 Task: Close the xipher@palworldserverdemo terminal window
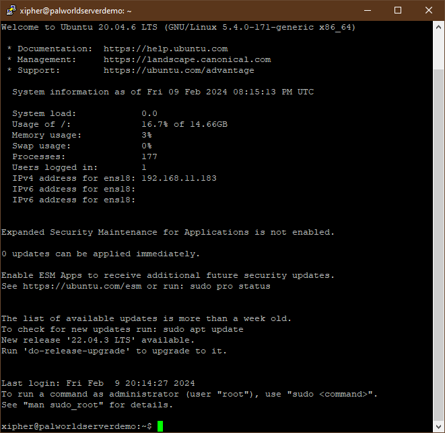coord(429,11)
